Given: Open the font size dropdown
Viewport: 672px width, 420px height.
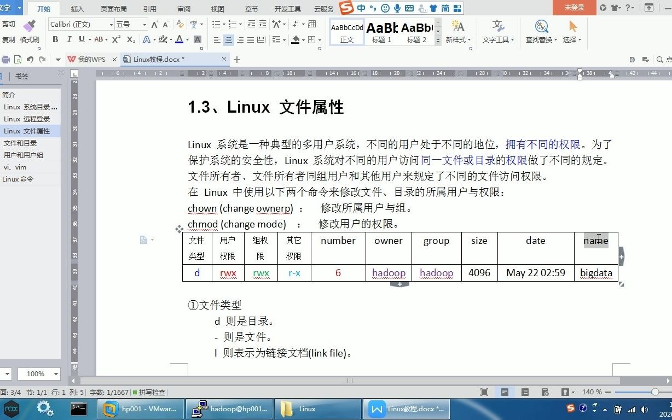Looking at the screenshot, I should 144,24.
